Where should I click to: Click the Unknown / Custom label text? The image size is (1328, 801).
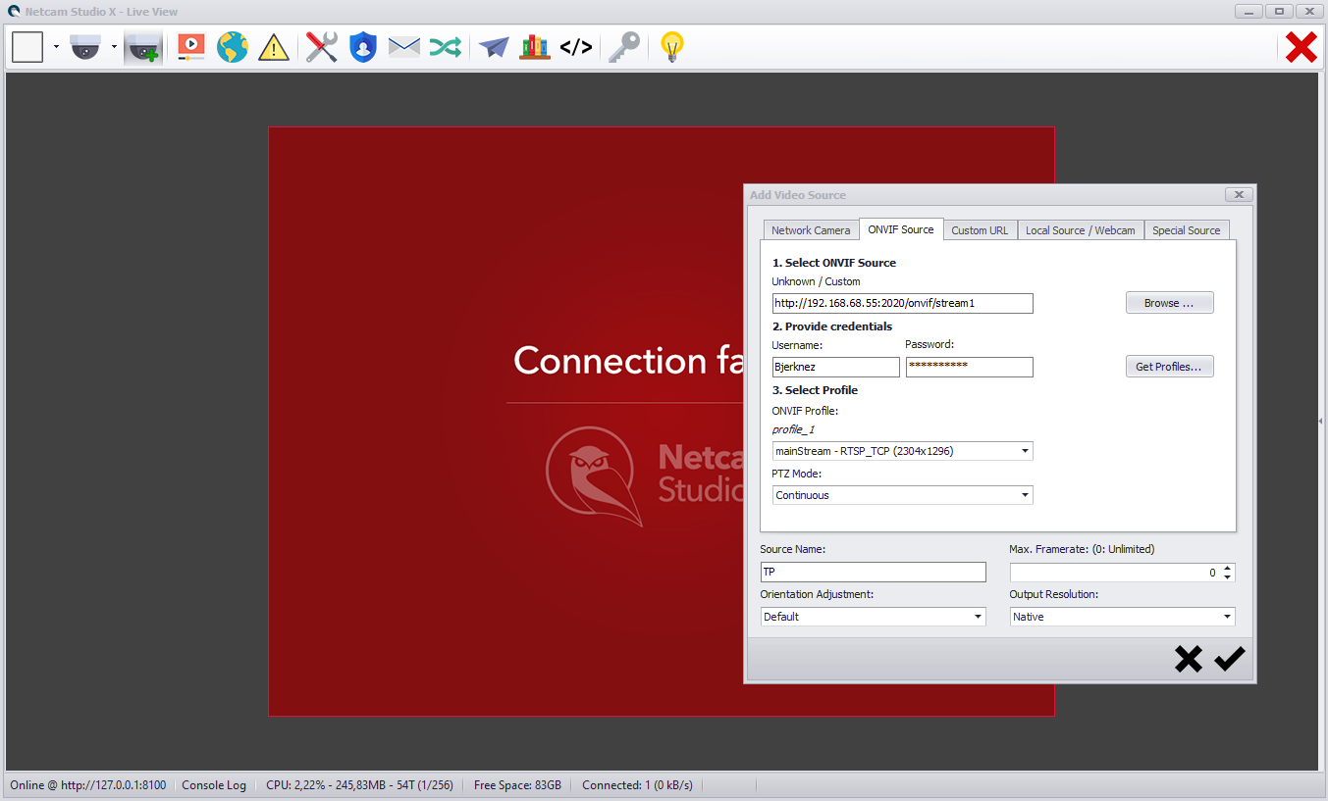(816, 281)
